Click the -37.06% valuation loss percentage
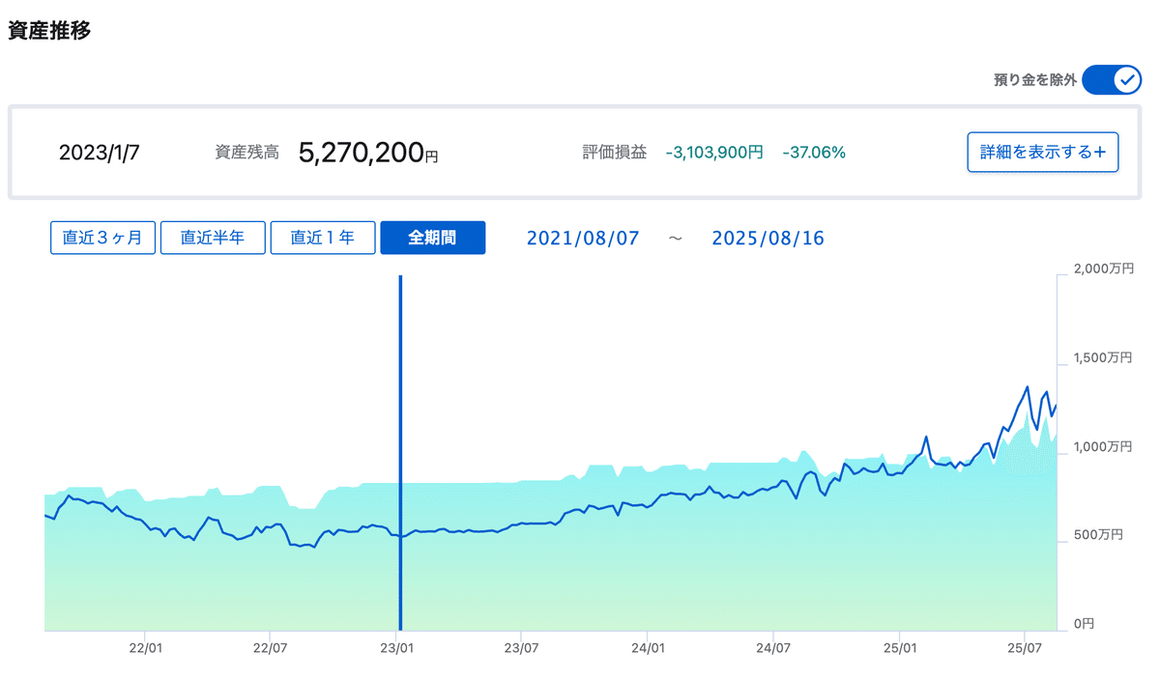 [814, 153]
